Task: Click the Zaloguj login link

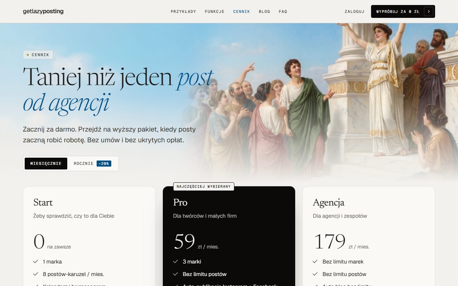Action: (x=354, y=11)
